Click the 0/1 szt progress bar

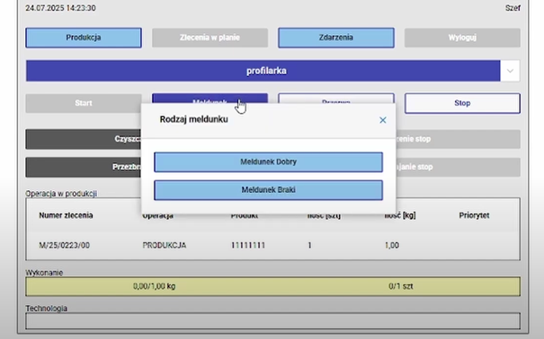(401, 286)
